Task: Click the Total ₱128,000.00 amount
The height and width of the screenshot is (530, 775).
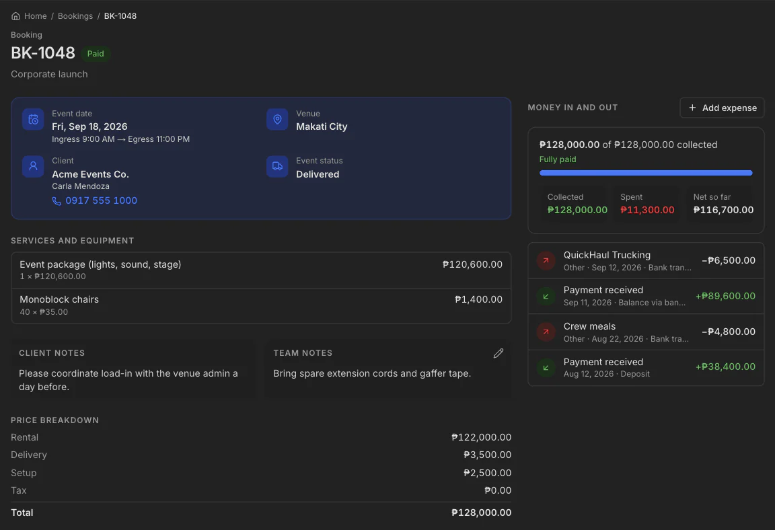Action: pyautogui.click(x=482, y=513)
